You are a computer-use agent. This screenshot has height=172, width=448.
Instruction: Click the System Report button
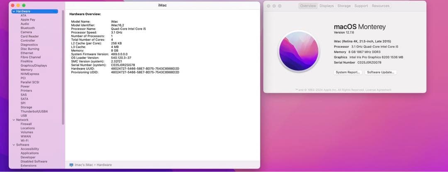[x=348, y=72]
